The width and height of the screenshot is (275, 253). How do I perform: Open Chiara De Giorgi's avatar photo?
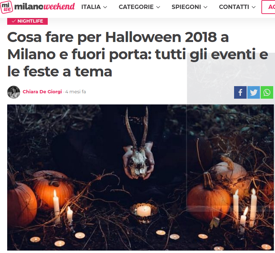(14, 92)
